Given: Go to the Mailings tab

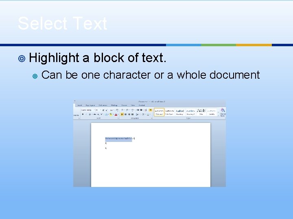Looking at the screenshot, I should 114,105.
